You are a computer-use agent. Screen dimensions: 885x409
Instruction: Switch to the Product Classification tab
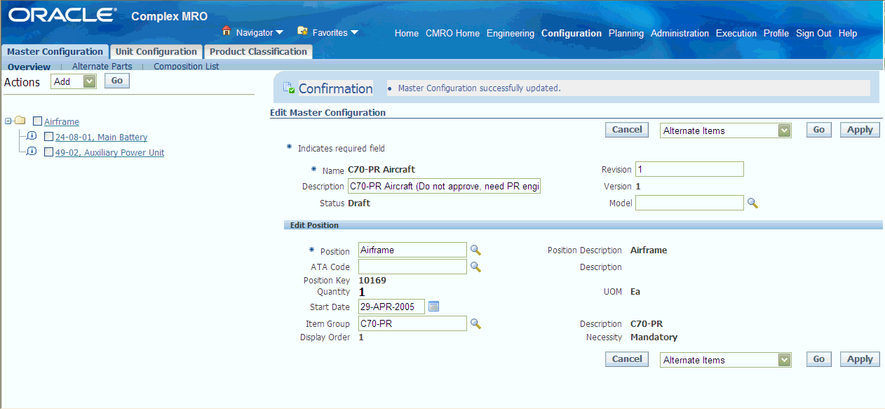pos(258,52)
